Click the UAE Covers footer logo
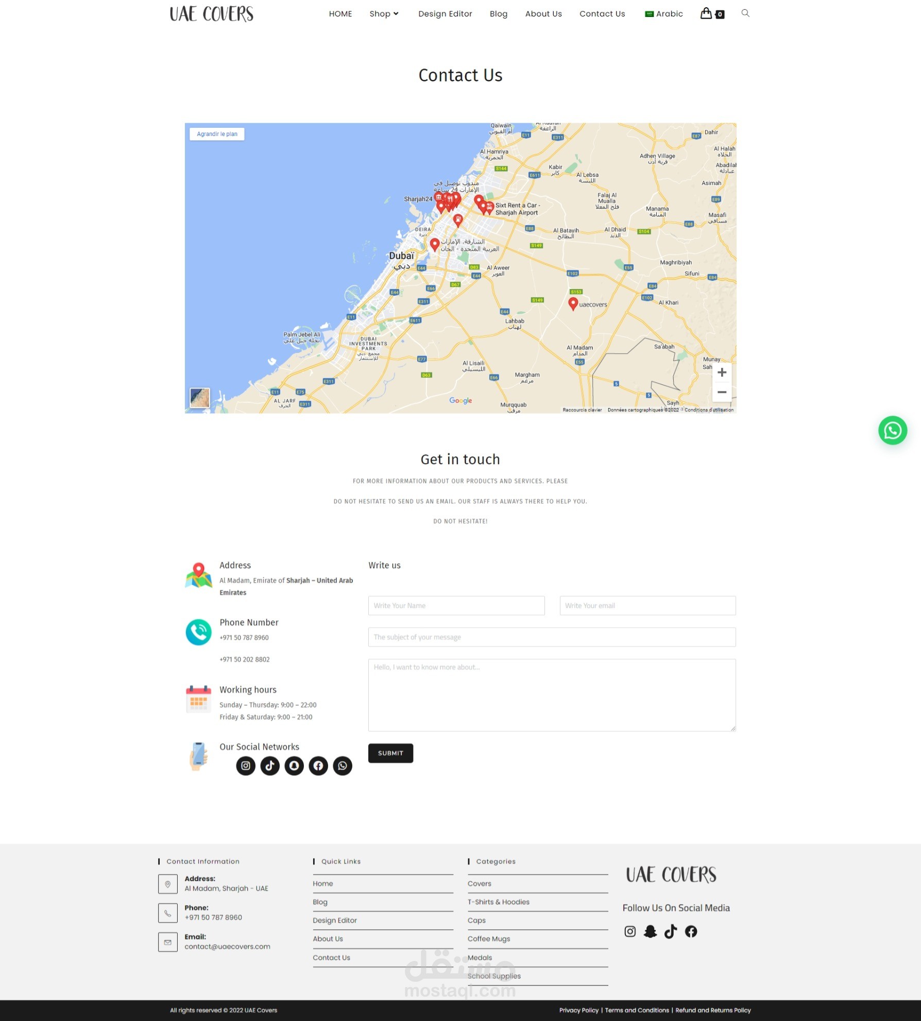 point(671,875)
